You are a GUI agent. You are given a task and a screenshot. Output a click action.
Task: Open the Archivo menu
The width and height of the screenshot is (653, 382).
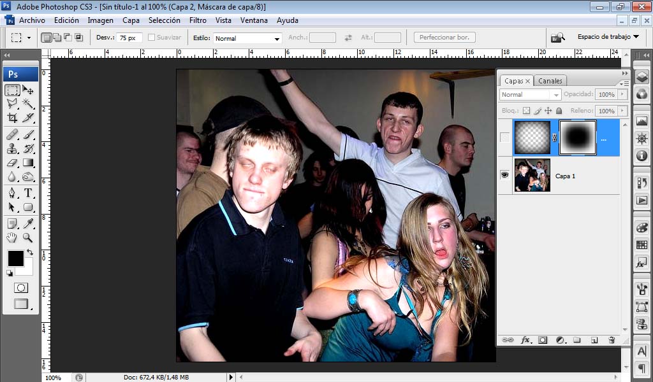pos(32,20)
